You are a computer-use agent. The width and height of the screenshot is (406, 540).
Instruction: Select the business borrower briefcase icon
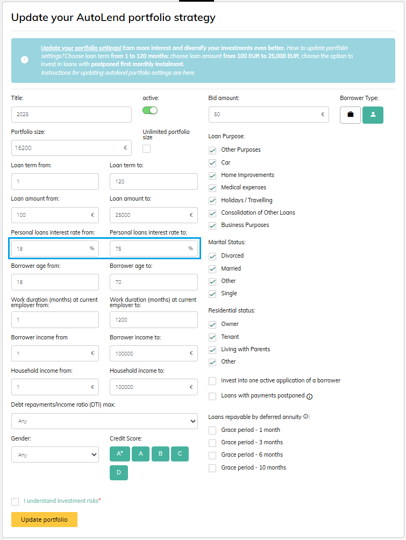point(350,115)
